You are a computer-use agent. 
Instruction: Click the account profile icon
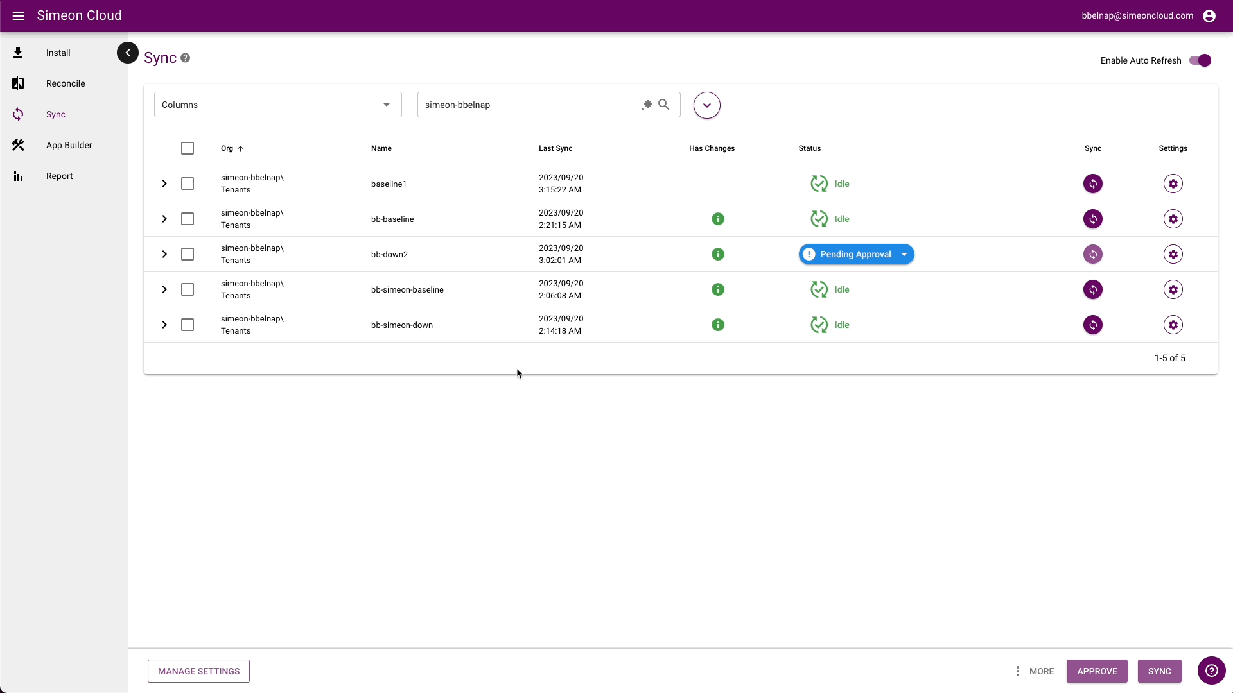coord(1210,15)
